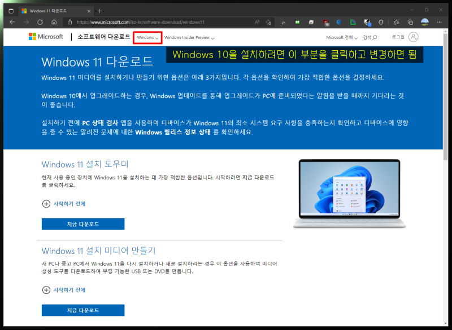This screenshot has width=452, height=330.
Task: Close the Windows 11 다운로드 tab
Action: coord(89,11)
